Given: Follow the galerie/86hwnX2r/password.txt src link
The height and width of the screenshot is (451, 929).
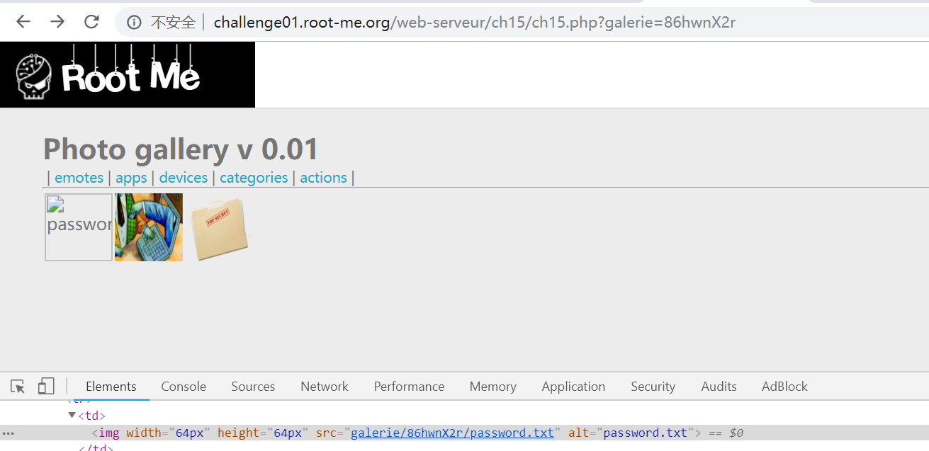Looking at the screenshot, I should point(452,433).
